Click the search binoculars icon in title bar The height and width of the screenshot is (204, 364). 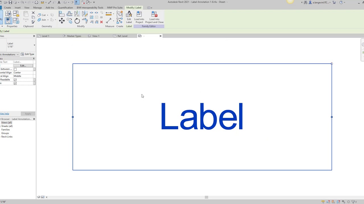pyautogui.click(x=305, y=3)
